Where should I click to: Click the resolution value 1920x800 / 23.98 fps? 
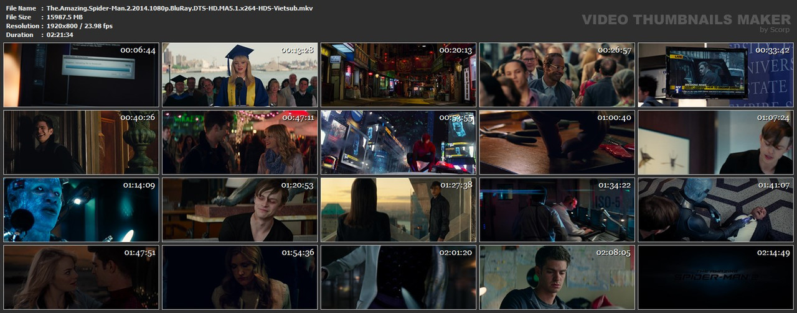(80, 25)
